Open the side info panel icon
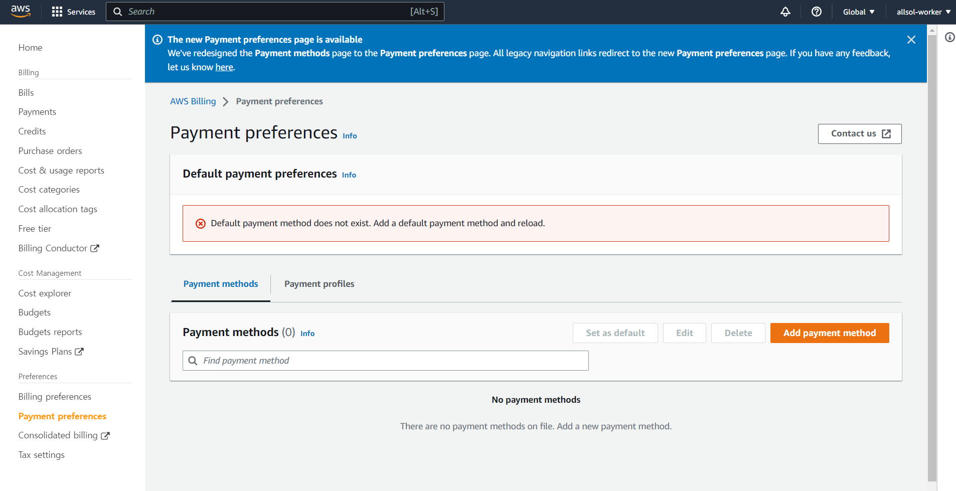 coord(949,37)
